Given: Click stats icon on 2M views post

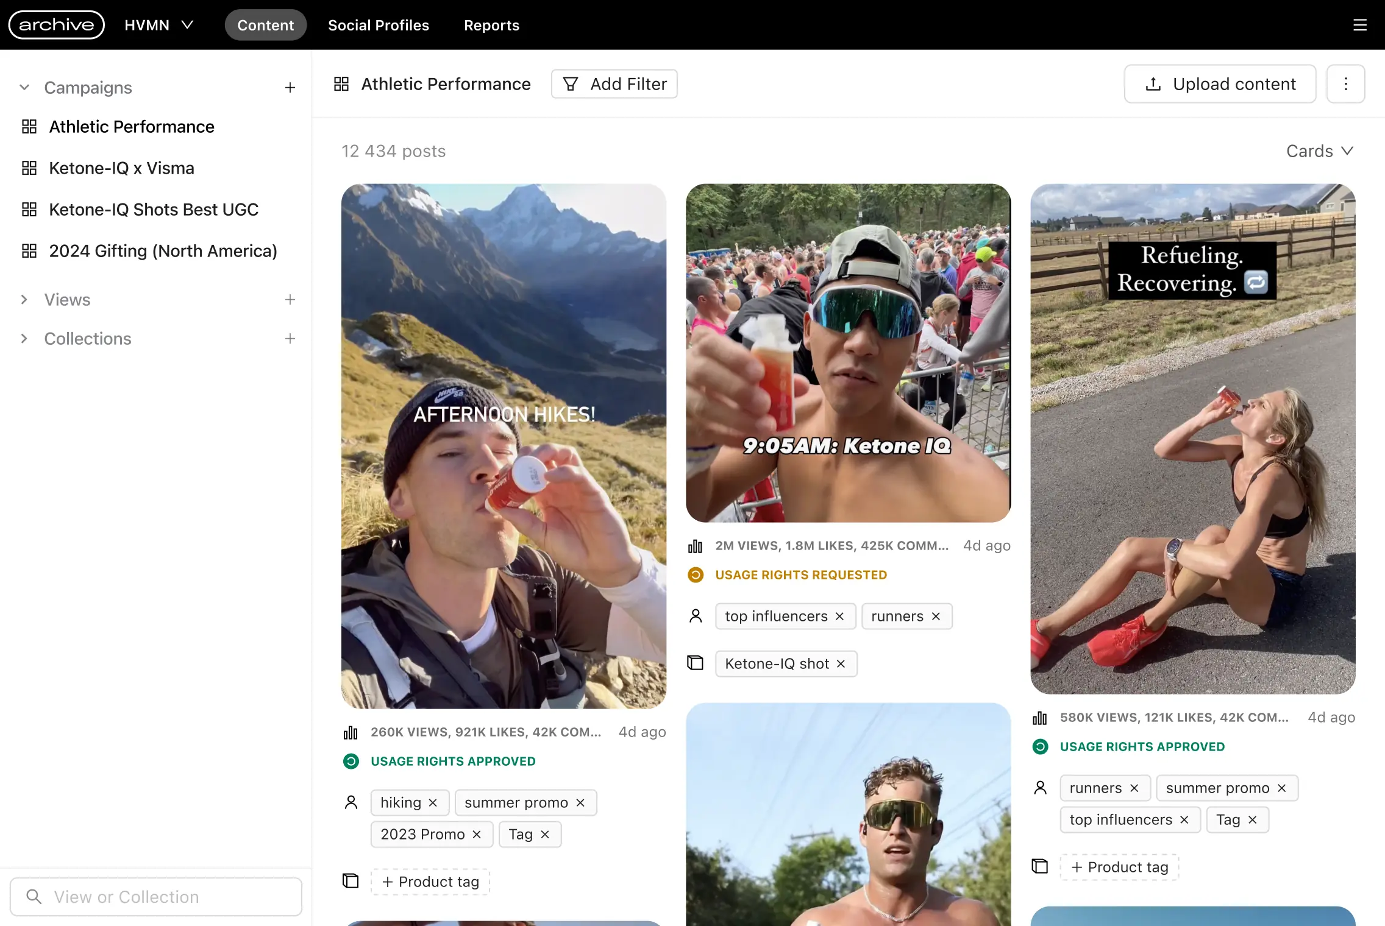Looking at the screenshot, I should pos(695,546).
